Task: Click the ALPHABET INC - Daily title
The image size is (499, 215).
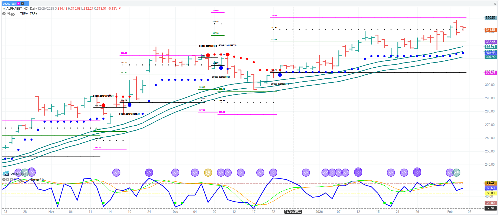Action: (21, 9)
